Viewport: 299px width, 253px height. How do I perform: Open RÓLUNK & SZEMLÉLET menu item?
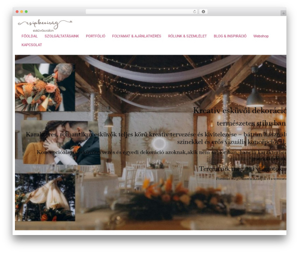click(x=187, y=36)
